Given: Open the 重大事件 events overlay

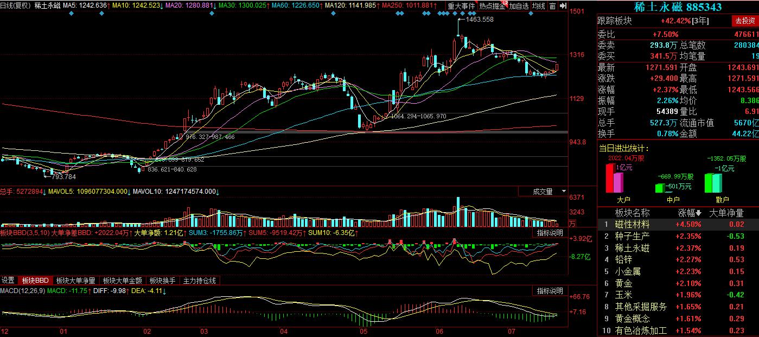Looking at the screenshot, I should (461, 6).
